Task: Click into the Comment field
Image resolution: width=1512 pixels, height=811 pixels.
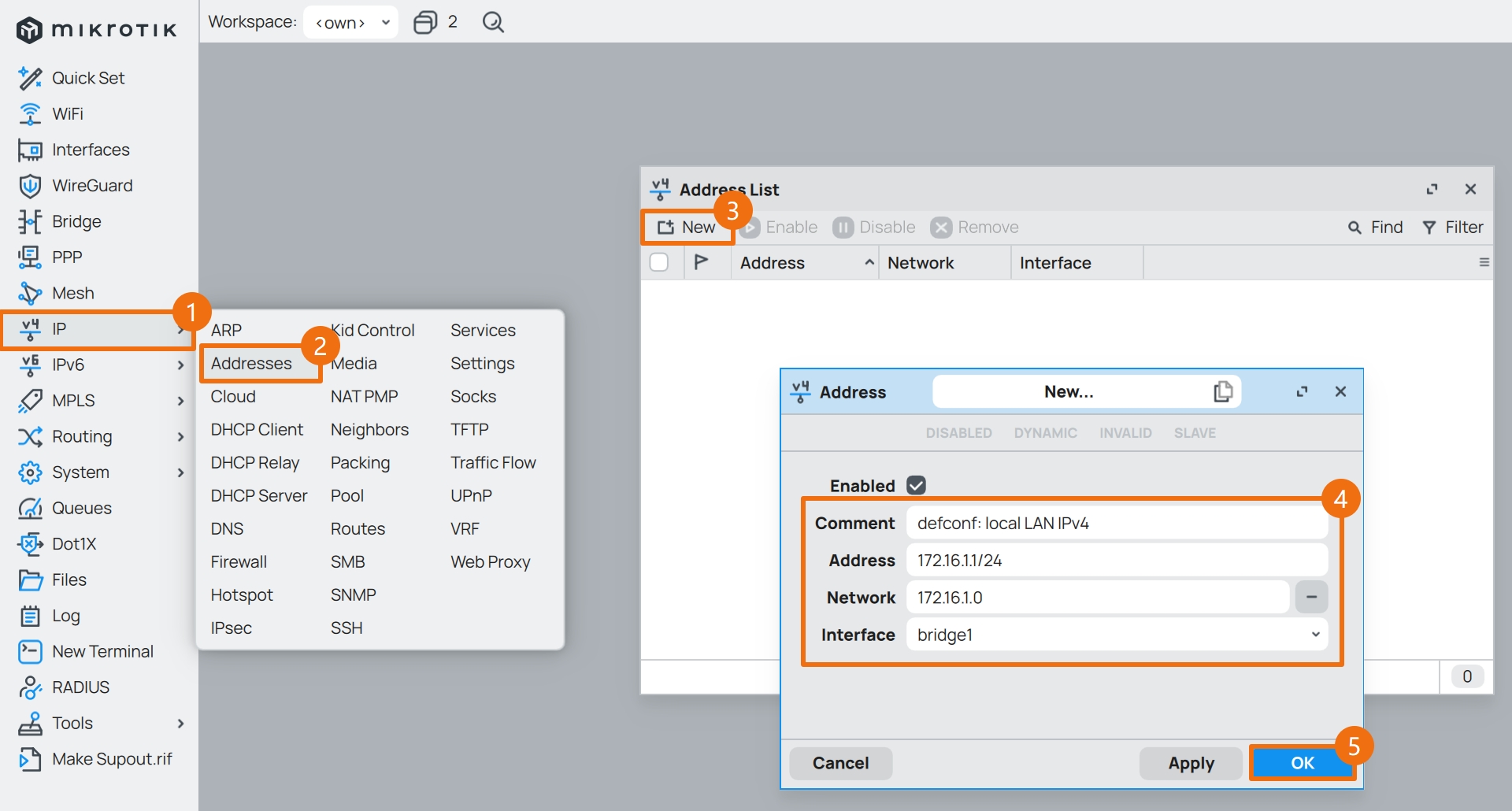Action: pos(1117,523)
